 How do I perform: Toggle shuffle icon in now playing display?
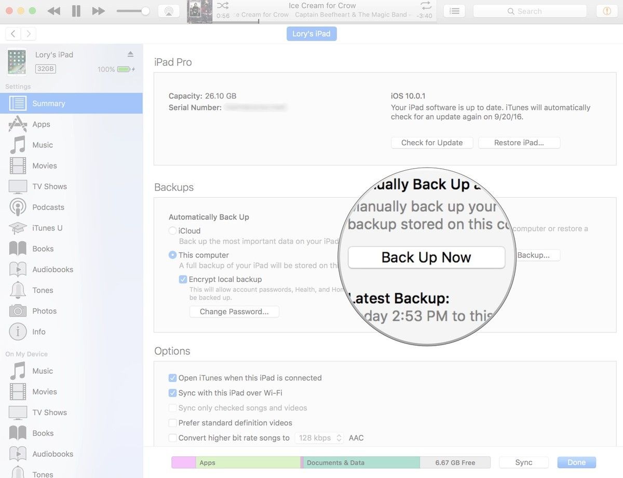click(x=222, y=5)
